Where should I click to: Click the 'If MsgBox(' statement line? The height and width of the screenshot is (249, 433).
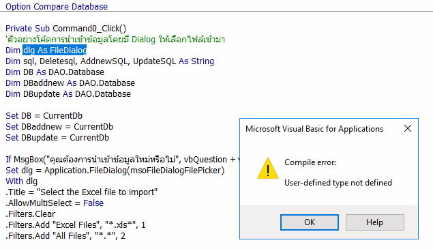pos(122,160)
